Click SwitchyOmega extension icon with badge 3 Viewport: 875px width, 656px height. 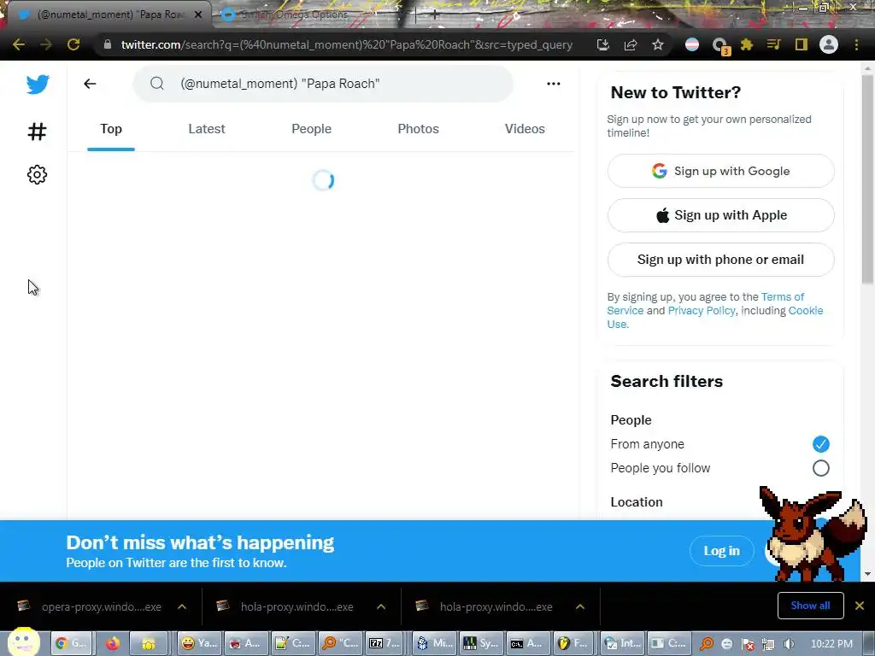tap(720, 46)
